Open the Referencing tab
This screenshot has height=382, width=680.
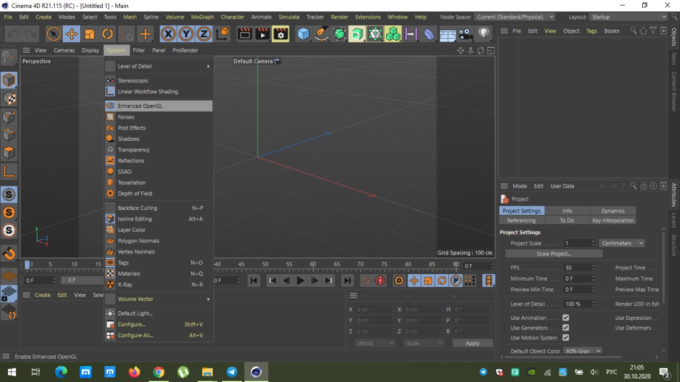pyautogui.click(x=522, y=220)
